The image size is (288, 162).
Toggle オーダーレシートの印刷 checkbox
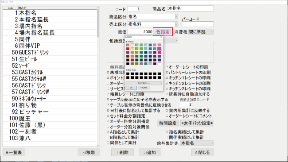click(x=167, y=67)
